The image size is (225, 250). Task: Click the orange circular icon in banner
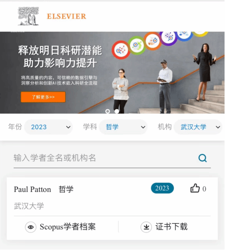152,40
